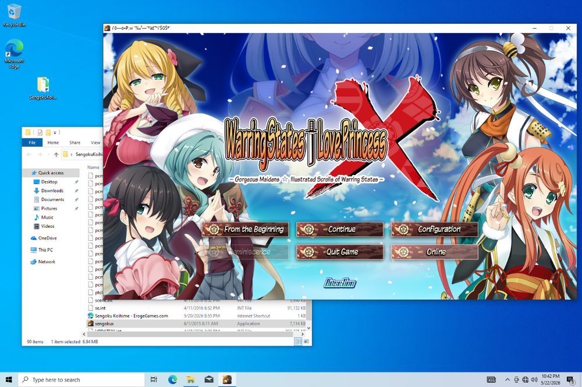Click the game window title icon

tap(107, 28)
